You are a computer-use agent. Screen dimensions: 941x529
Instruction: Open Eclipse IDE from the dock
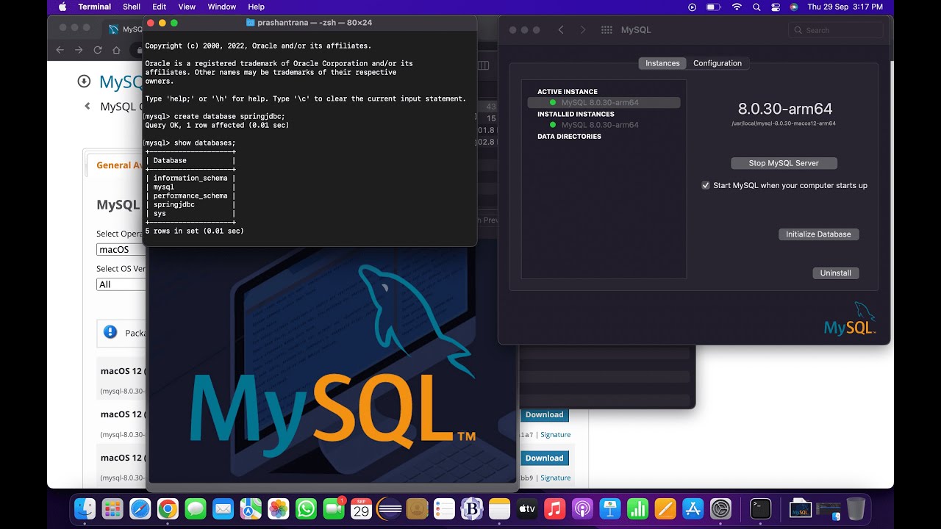[x=389, y=508]
